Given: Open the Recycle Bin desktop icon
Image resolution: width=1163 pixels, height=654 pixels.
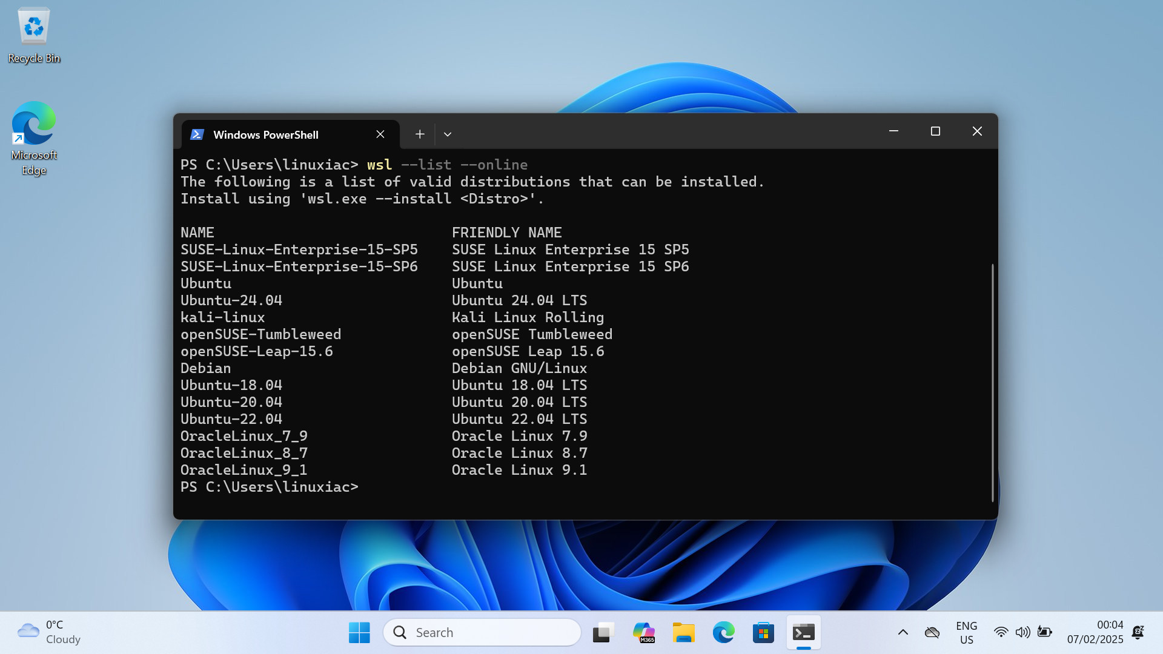Looking at the screenshot, I should coord(34,35).
